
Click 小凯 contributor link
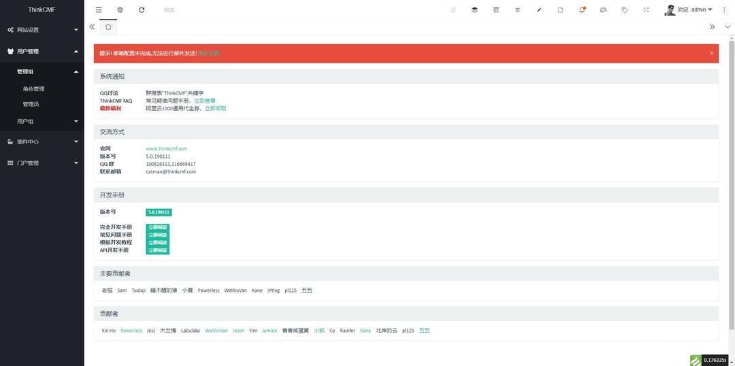319,331
